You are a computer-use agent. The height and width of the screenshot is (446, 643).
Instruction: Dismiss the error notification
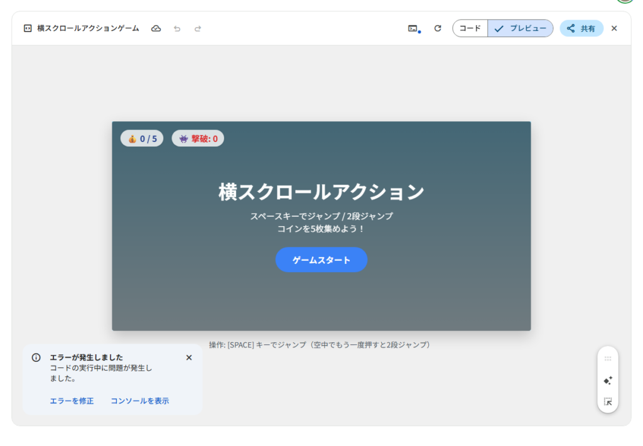(189, 357)
